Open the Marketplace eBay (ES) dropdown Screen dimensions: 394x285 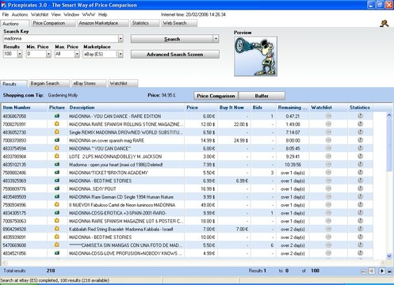tap(120, 54)
